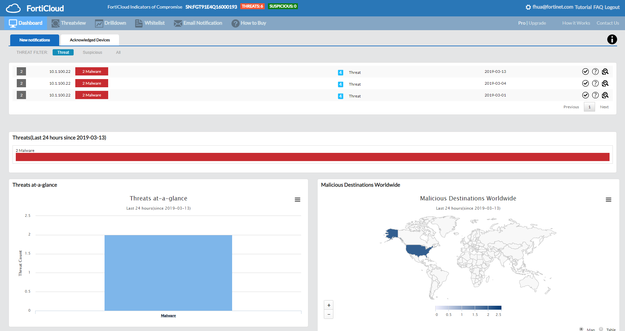Drill down into the 2019-03-04 threat
Screen dimensions: 625x331
(x=605, y=83)
